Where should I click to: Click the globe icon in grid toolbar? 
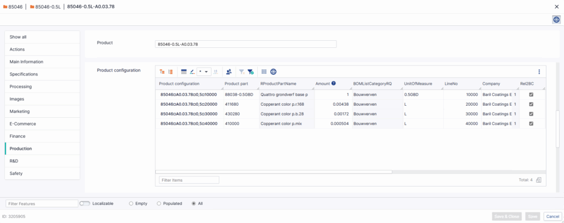pyautogui.click(x=273, y=72)
